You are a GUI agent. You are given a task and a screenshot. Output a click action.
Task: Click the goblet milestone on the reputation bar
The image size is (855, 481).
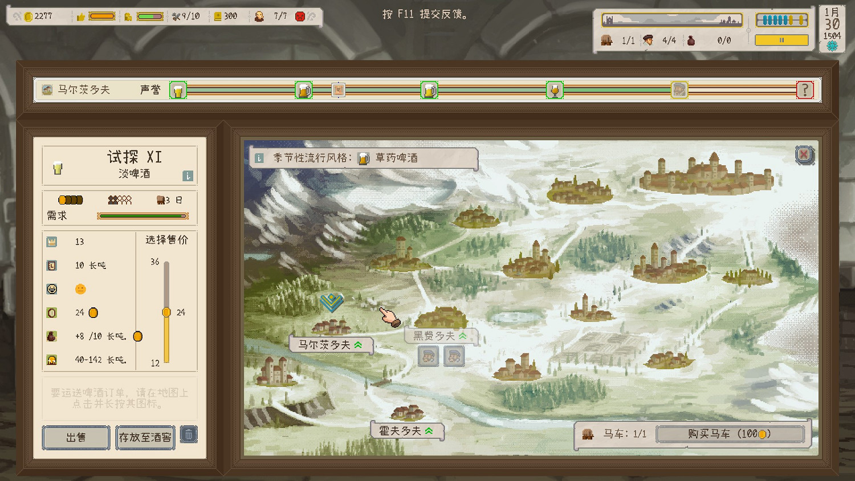[x=555, y=90]
